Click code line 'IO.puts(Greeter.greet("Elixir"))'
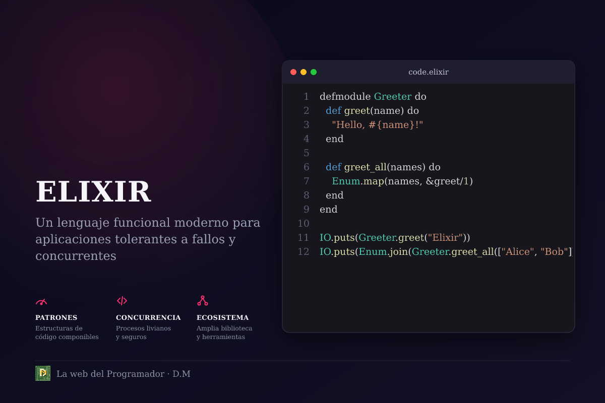The image size is (605, 403). click(395, 237)
